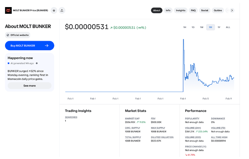Go to the FAQ tab
Viewport: 249px width, 159px height.
coord(193,10)
